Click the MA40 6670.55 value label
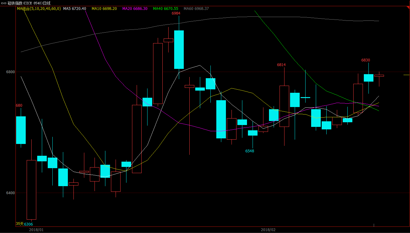 (x=165, y=9)
